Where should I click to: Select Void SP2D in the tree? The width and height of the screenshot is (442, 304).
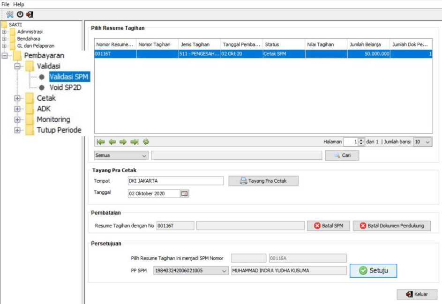point(65,87)
